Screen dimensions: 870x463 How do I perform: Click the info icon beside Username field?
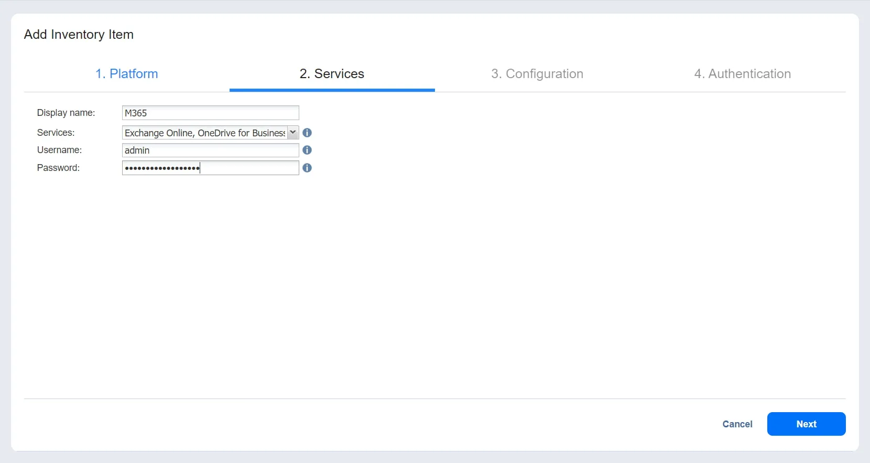coord(307,150)
